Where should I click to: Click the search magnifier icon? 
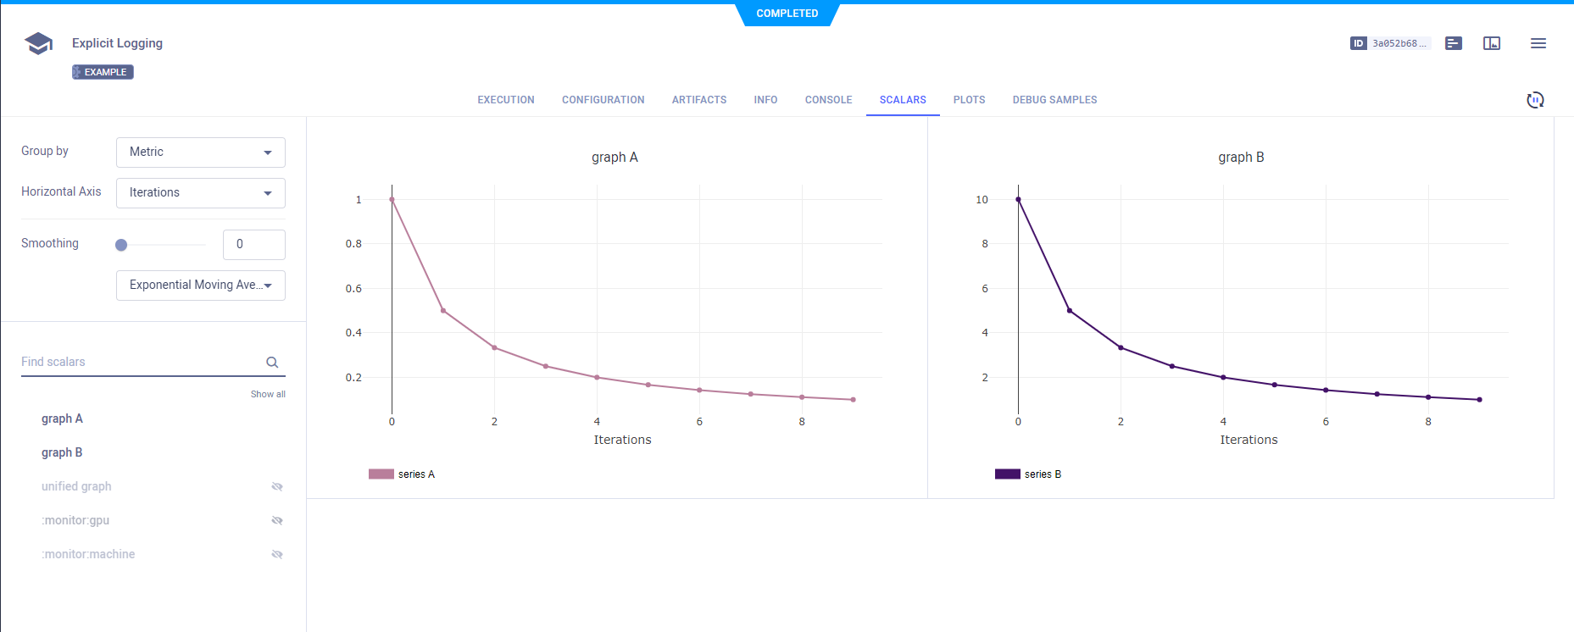272,363
